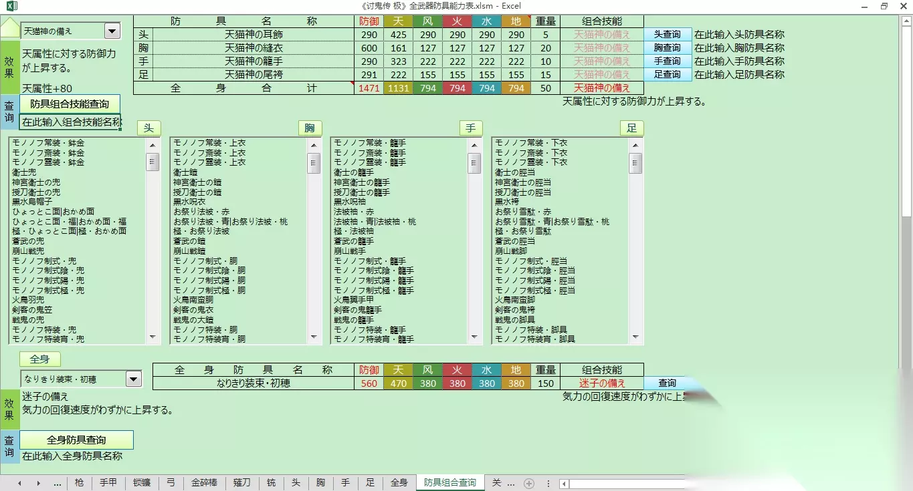Click the 头 button above the head list
Viewport: 913px width, 491px height.
(x=148, y=128)
